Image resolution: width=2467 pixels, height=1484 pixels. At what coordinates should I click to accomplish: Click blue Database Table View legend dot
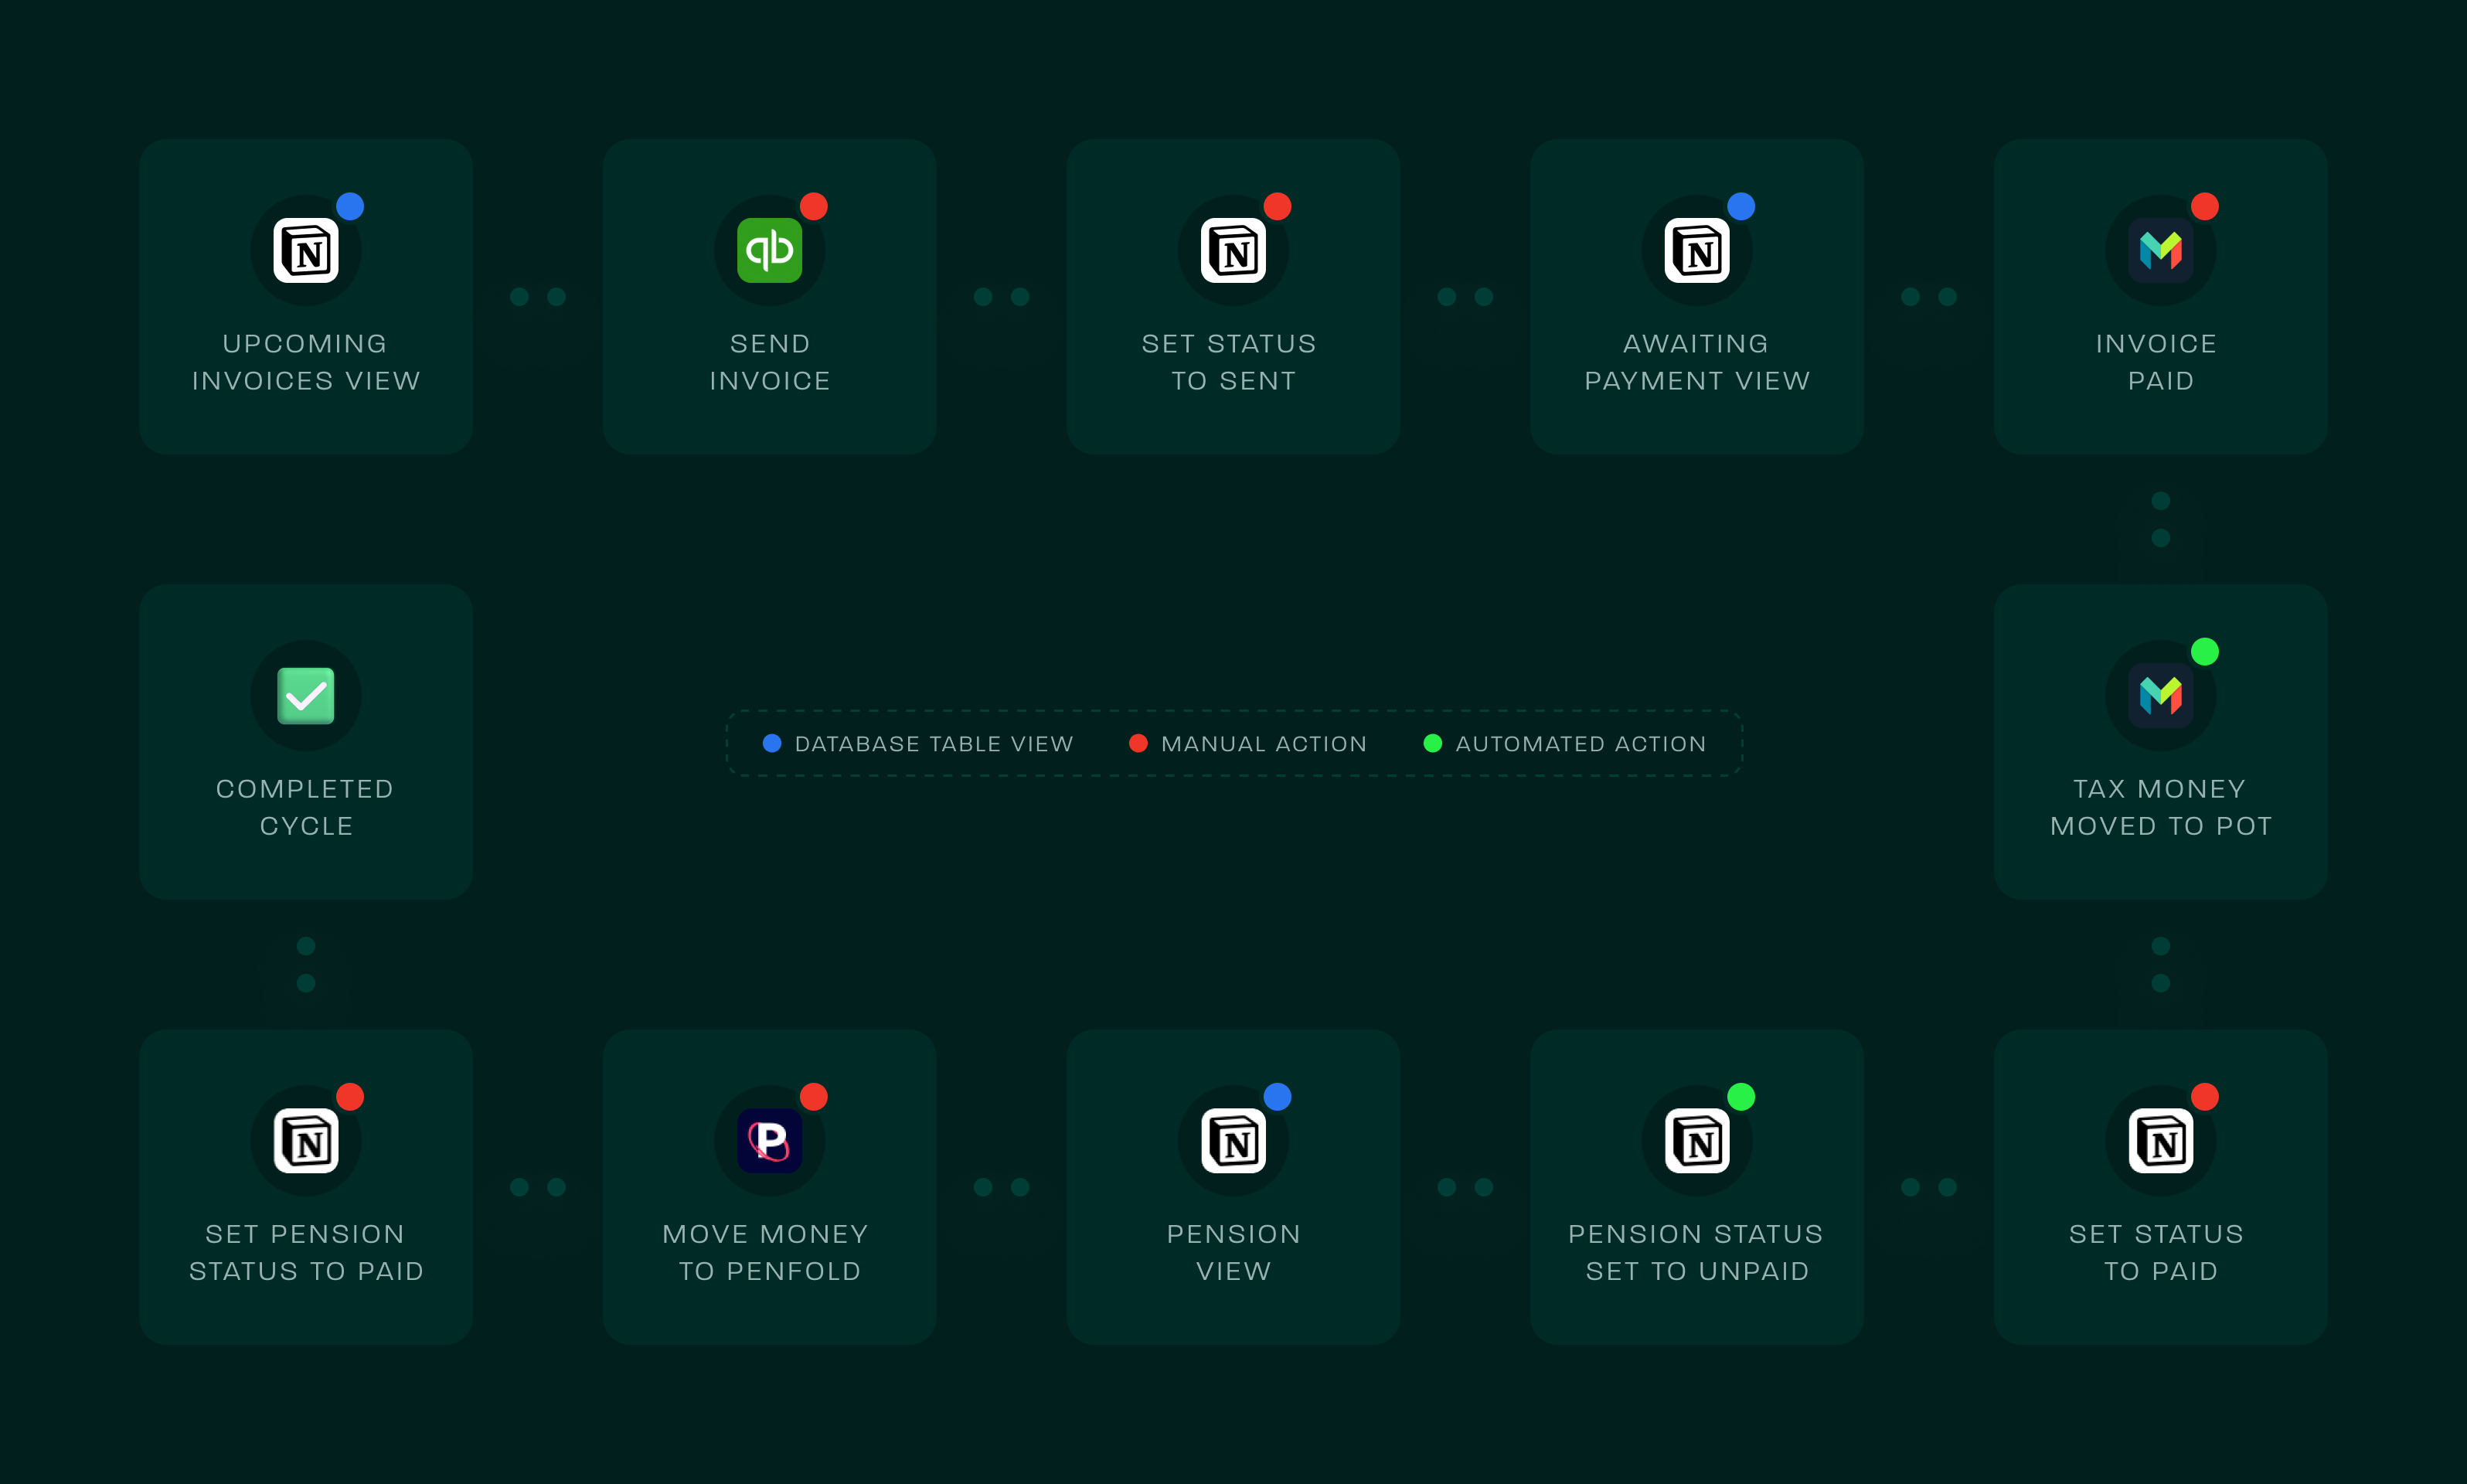click(x=772, y=743)
